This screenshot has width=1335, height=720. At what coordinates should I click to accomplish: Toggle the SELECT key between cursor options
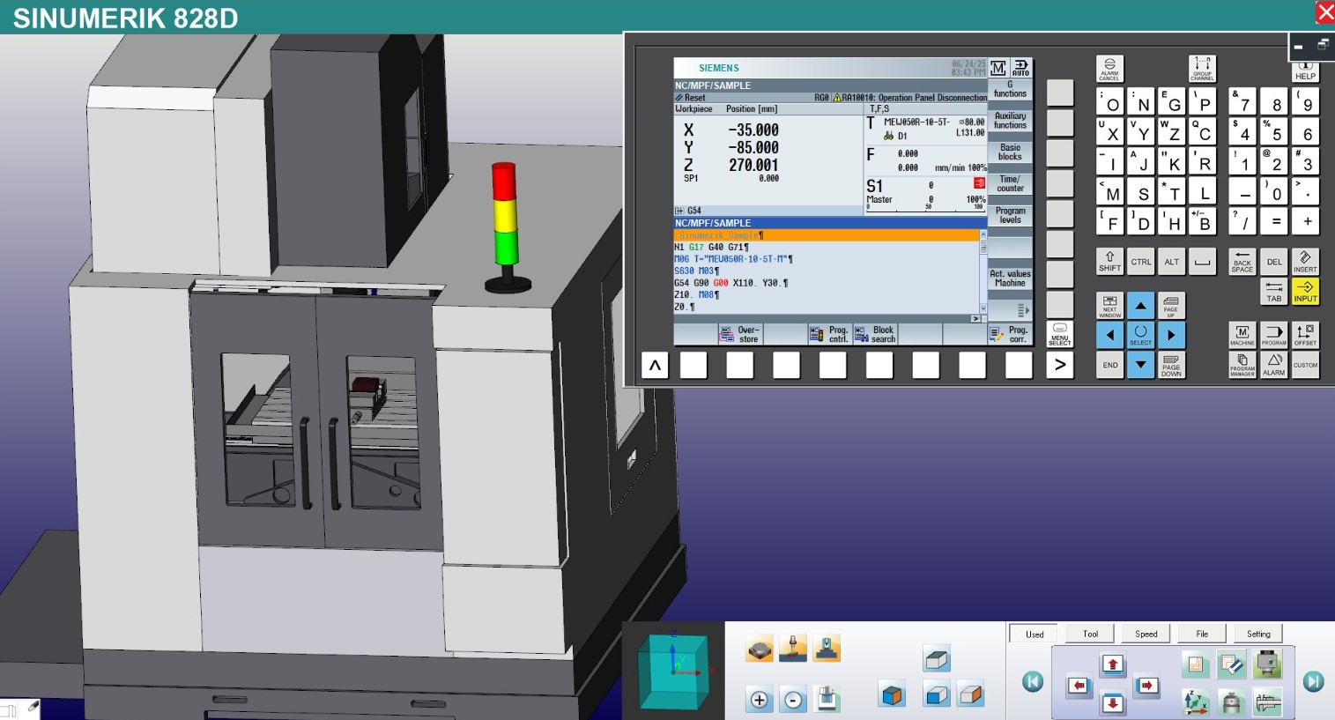click(x=1140, y=335)
